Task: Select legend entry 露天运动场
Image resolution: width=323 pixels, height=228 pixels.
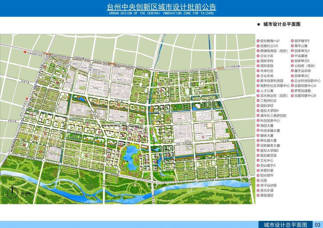Action: [301, 71]
